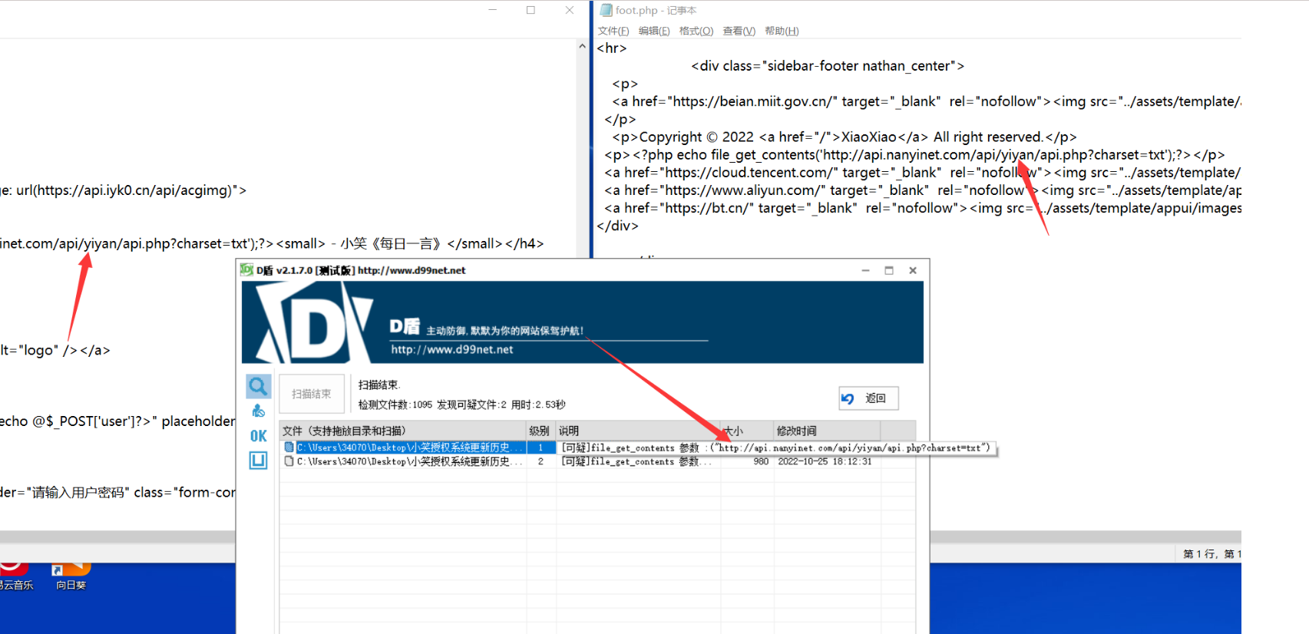Open the 文件(F) menu in foot.php notepad
This screenshot has height=634, width=1309.
[x=613, y=31]
